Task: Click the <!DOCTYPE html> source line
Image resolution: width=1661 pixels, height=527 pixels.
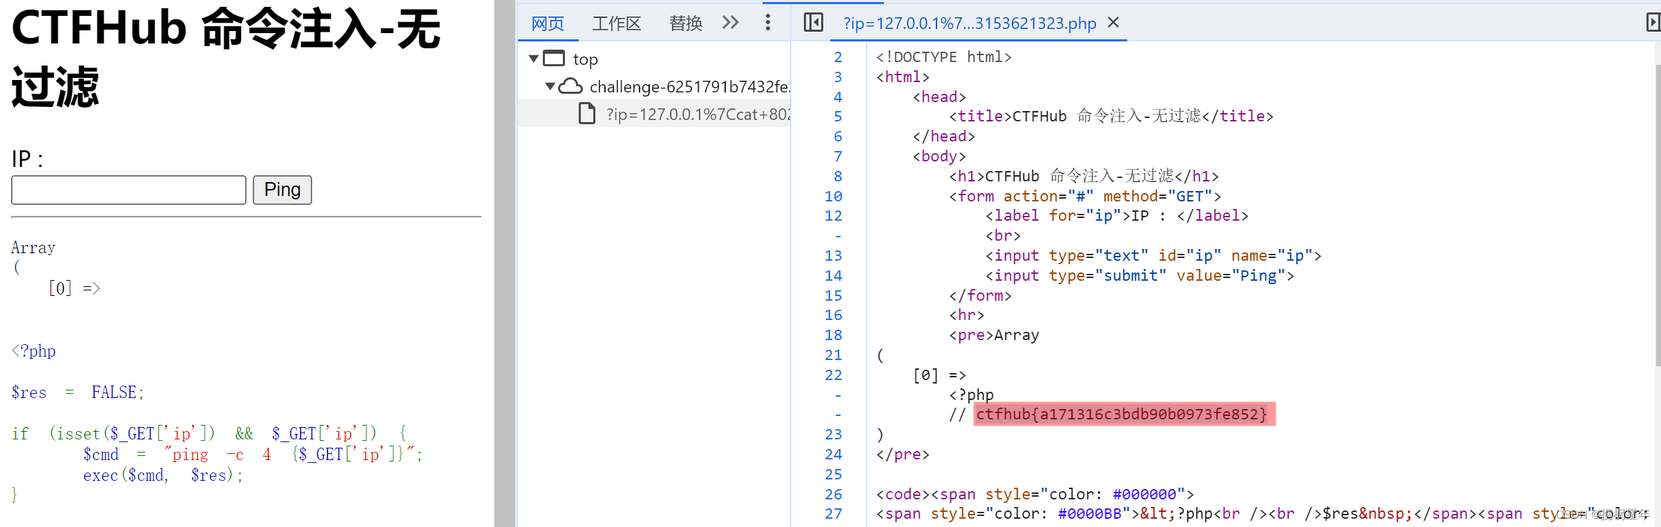Action: pyautogui.click(x=944, y=57)
